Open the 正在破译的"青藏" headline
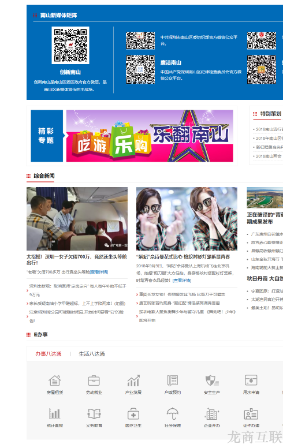Screen dimensions: 283x444 pos(265,218)
